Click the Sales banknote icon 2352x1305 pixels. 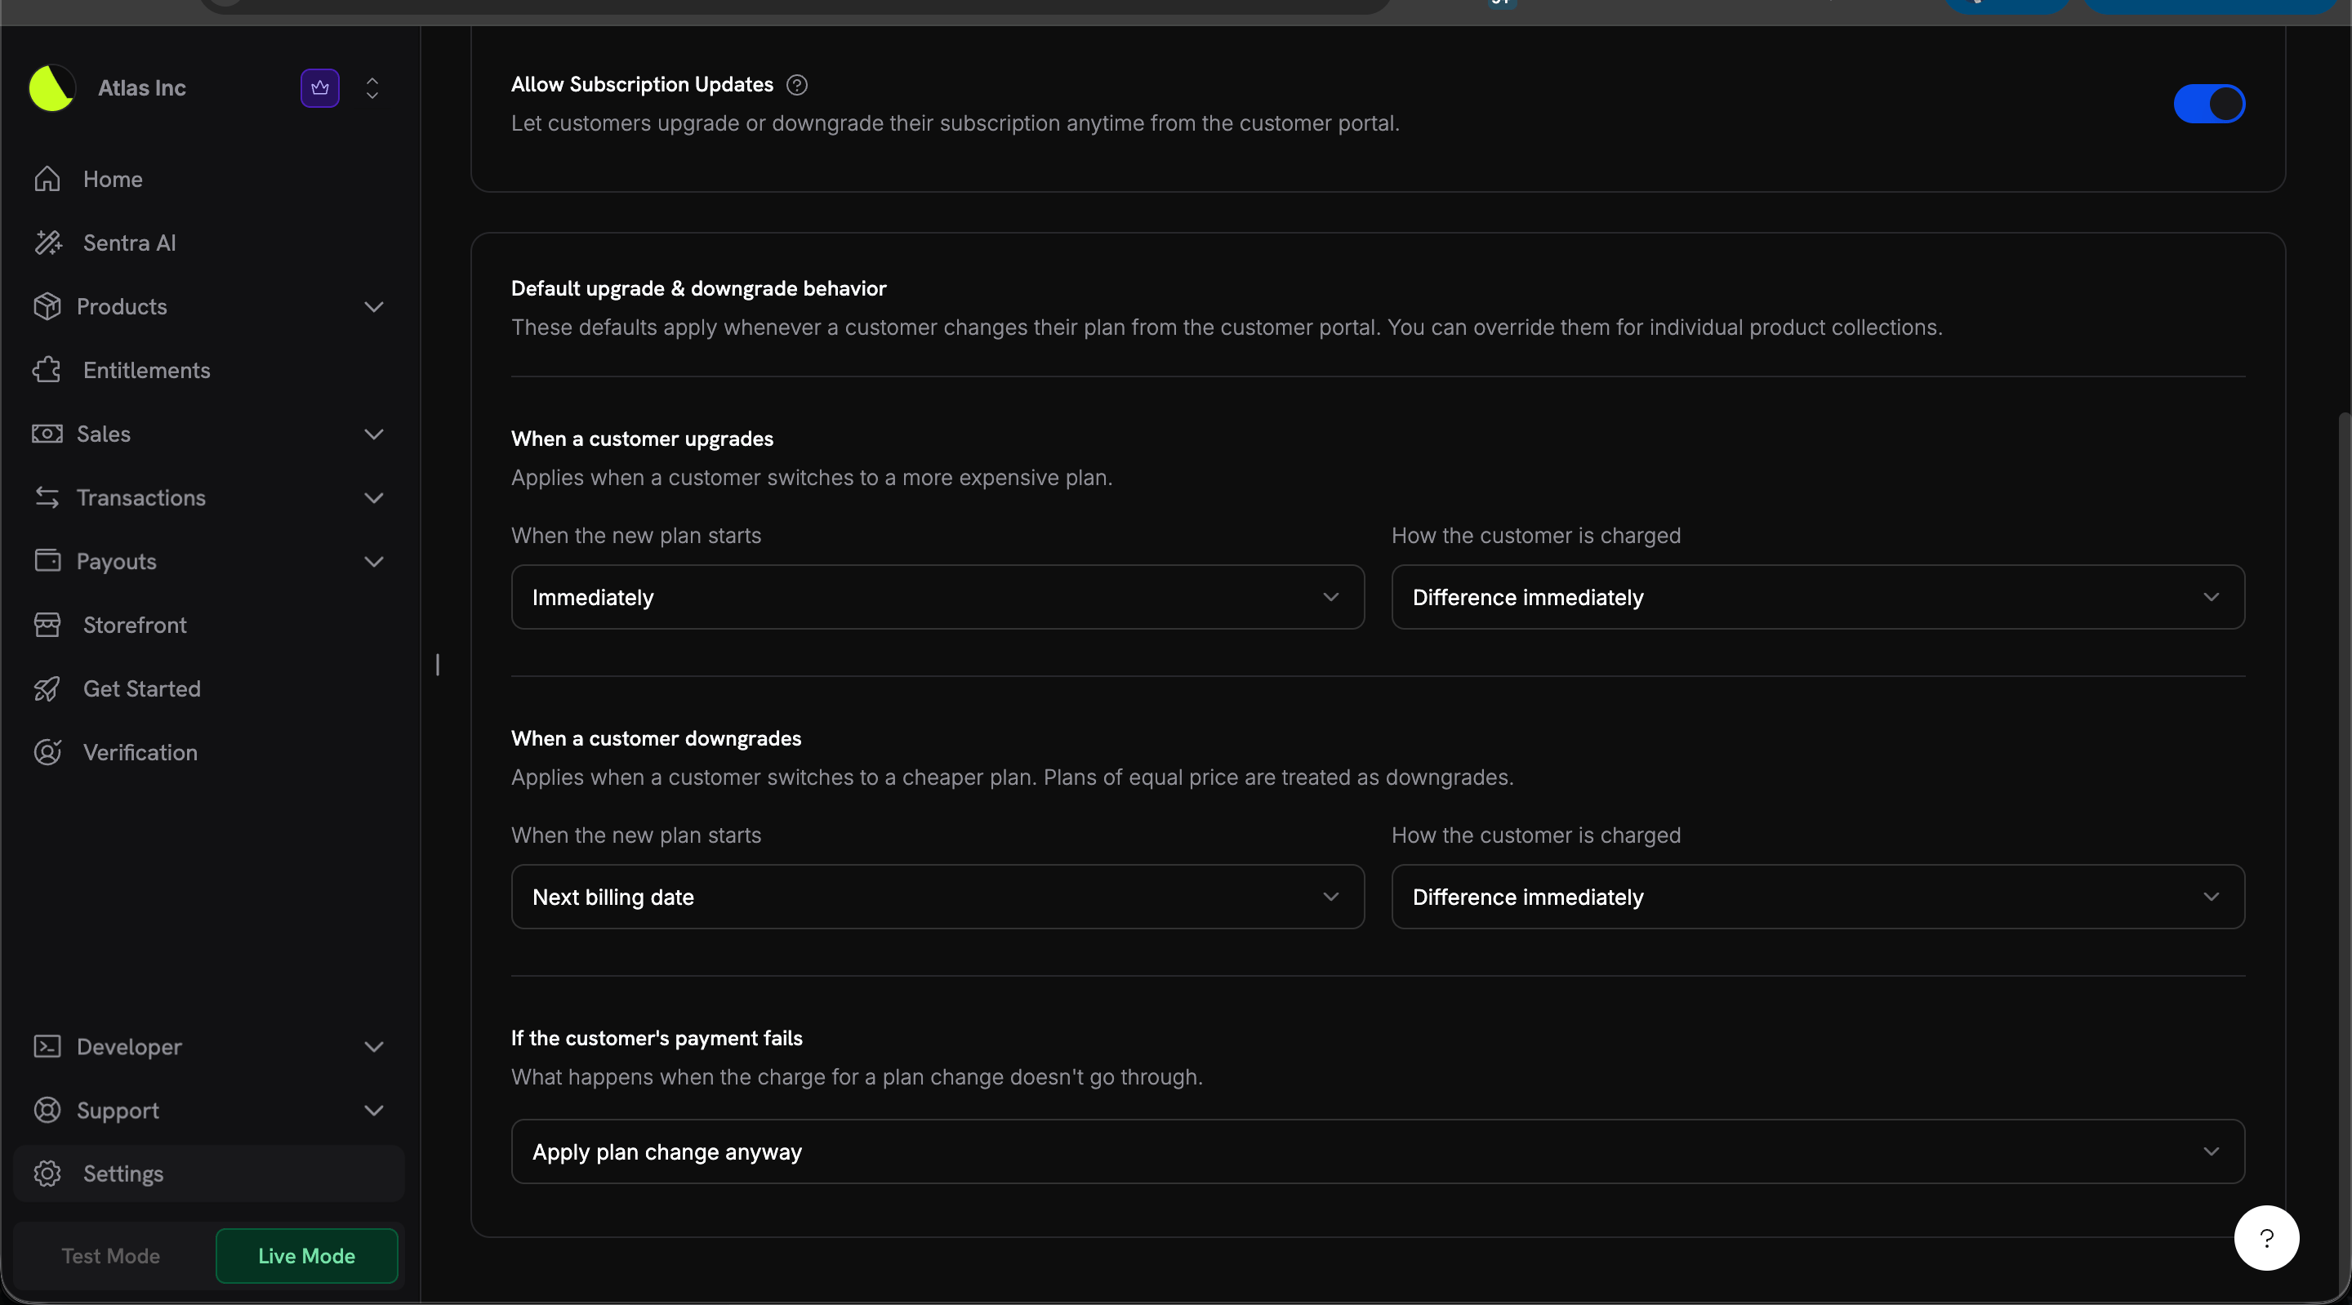point(47,434)
